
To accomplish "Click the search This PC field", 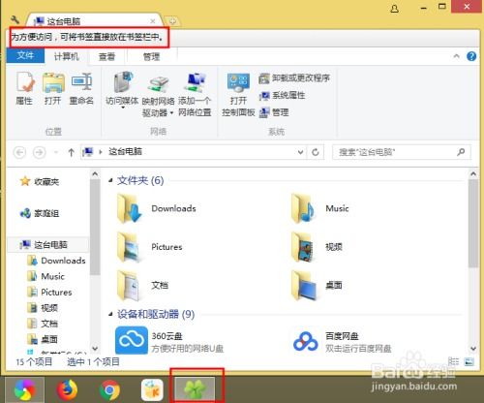I will pyautogui.click(x=402, y=152).
